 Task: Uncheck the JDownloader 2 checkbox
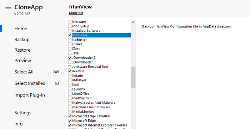pyautogui.click(x=70, y=58)
